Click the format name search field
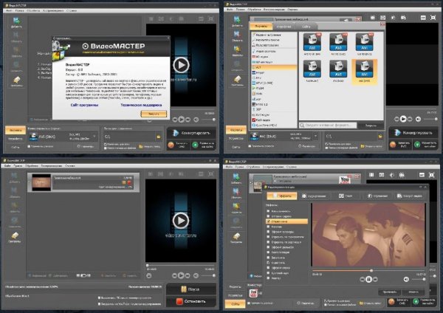 pyautogui.click(x=328, y=125)
